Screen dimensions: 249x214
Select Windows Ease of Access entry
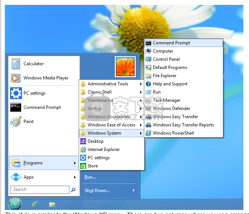(111, 125)
